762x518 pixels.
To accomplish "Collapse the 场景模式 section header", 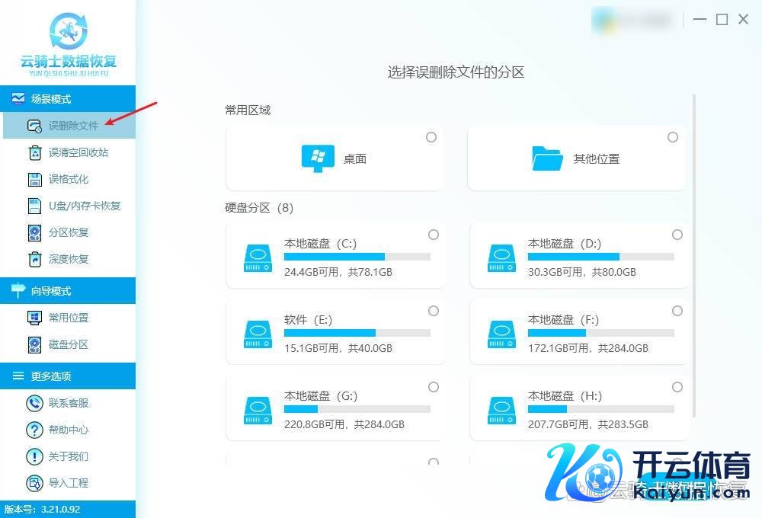I will tap(68, 99).
